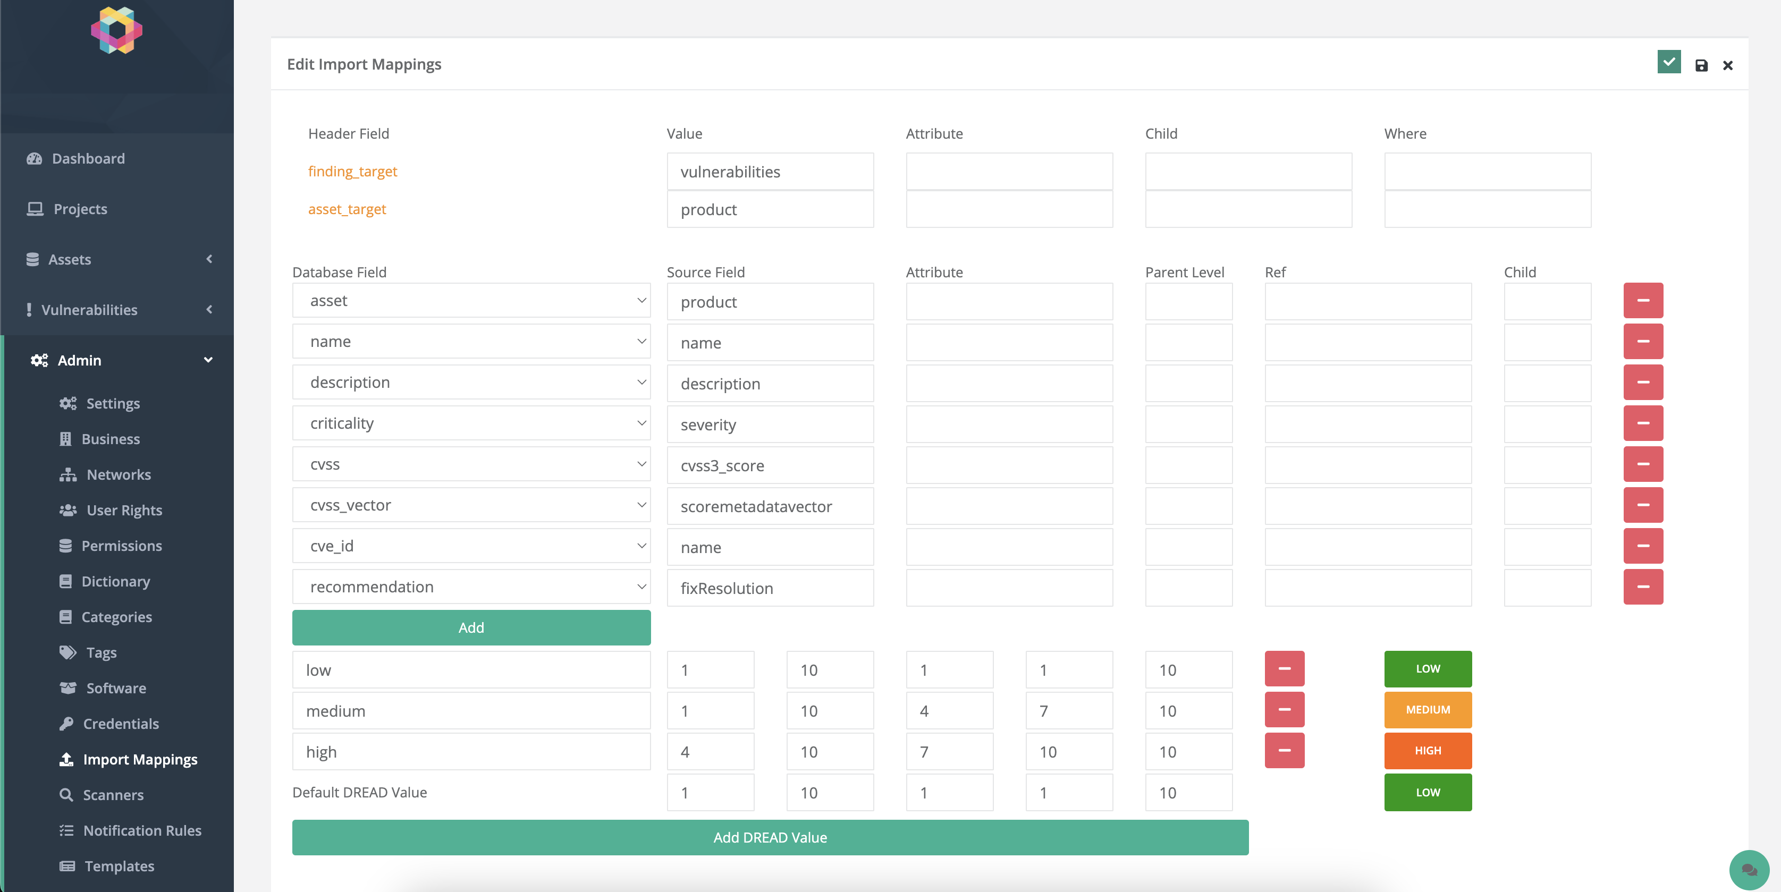Click the save disk icon
This screenshot has width=1781, height=892.
point(1701,66)
